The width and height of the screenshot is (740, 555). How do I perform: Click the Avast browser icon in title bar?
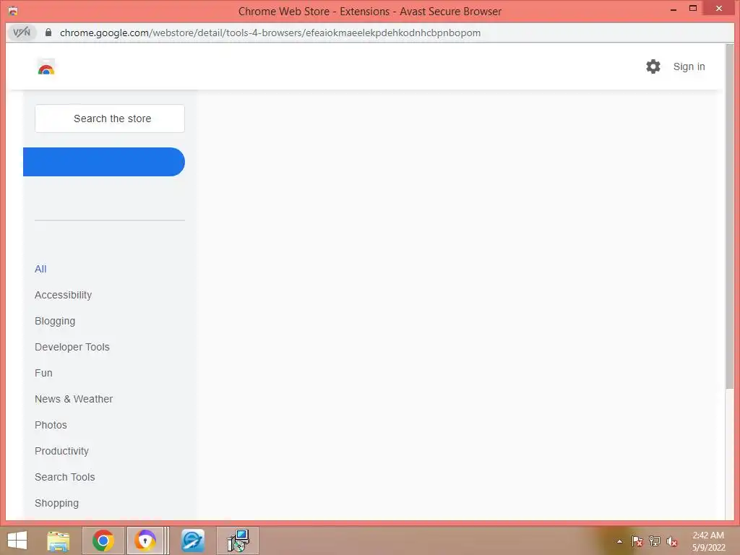pos(13,10)
